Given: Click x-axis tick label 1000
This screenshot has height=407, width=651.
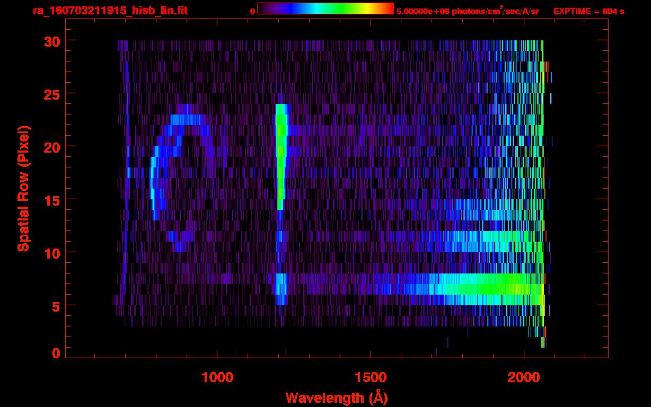Looking at the screenshot, I should tap(217, 377).
